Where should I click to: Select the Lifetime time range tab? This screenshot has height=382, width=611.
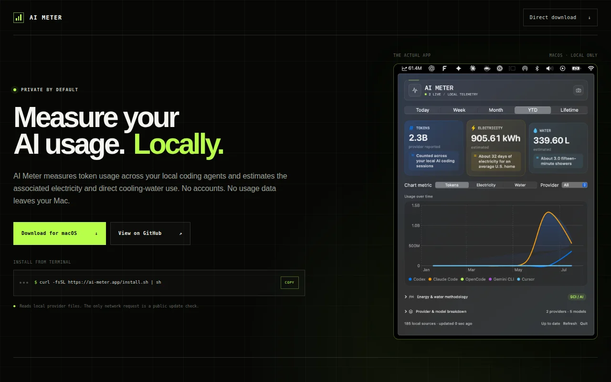pos(569,110)
